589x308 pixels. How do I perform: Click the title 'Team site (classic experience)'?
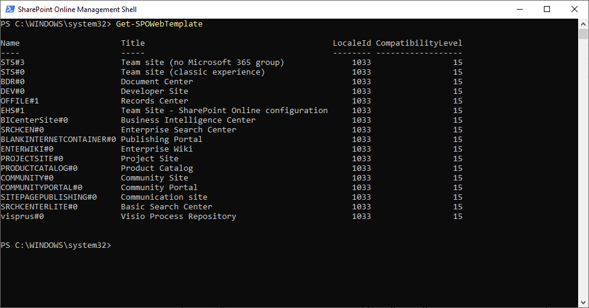(193, 72)
